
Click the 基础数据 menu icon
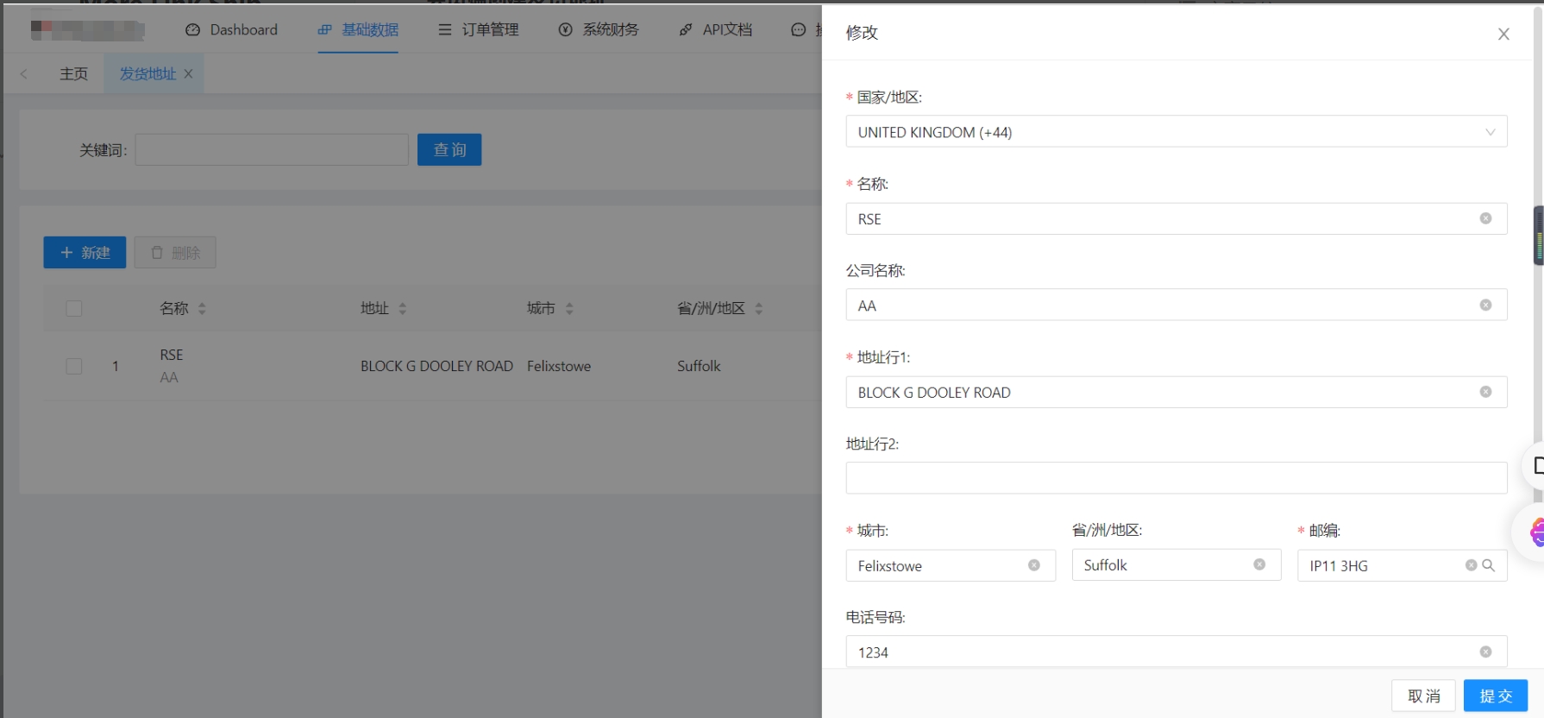tap(324, 29)
